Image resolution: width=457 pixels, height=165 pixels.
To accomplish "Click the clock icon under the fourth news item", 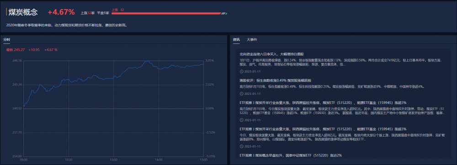I will click(x=241, y=146).
